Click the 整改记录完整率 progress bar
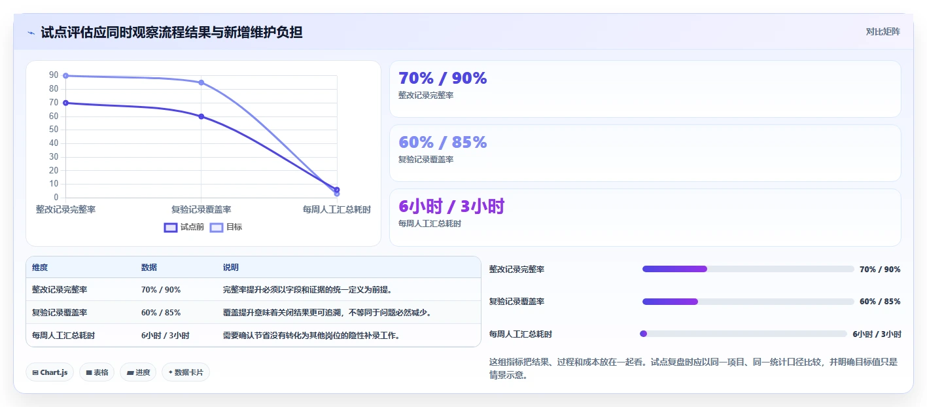Screen dimensions: 927x407 click(x=748, y=269)
